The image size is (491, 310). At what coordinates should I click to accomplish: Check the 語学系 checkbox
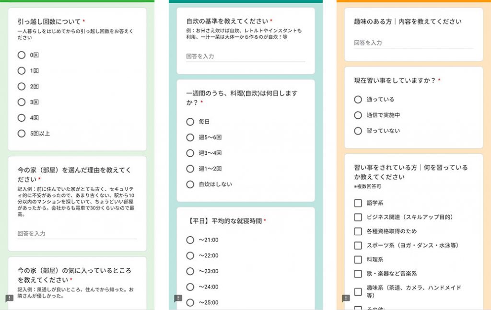pyautogui.click(x=358, y=203)
